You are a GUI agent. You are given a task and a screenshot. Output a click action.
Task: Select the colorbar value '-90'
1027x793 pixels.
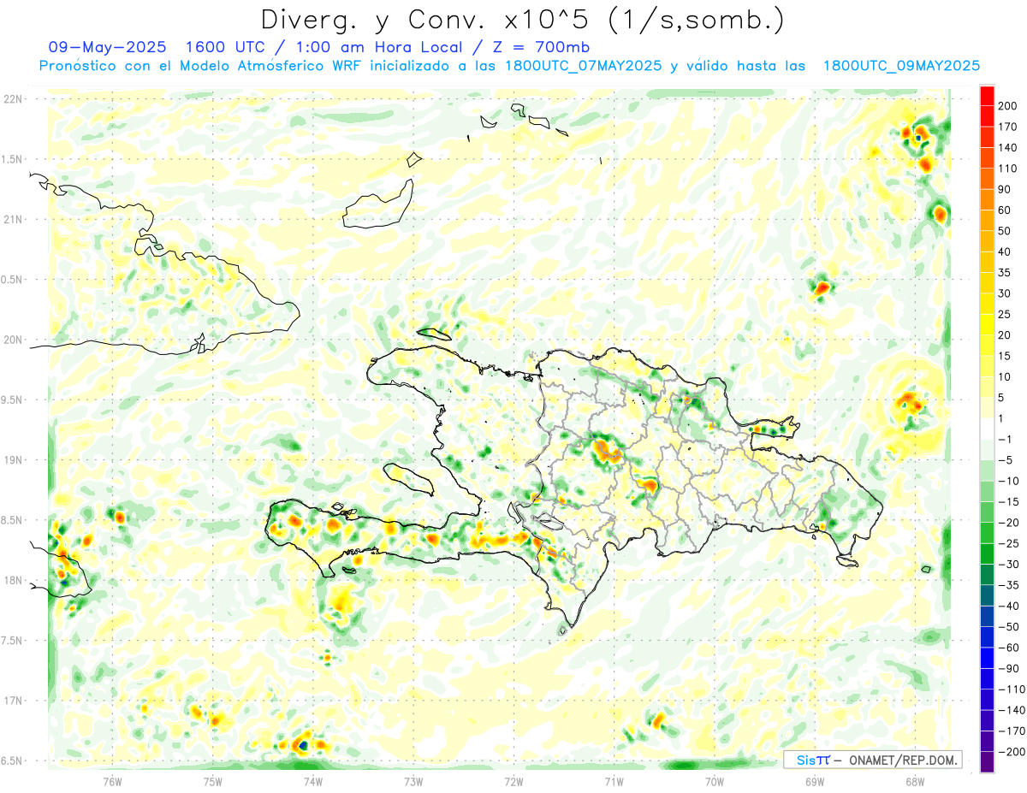click(x=1008, y=668)
